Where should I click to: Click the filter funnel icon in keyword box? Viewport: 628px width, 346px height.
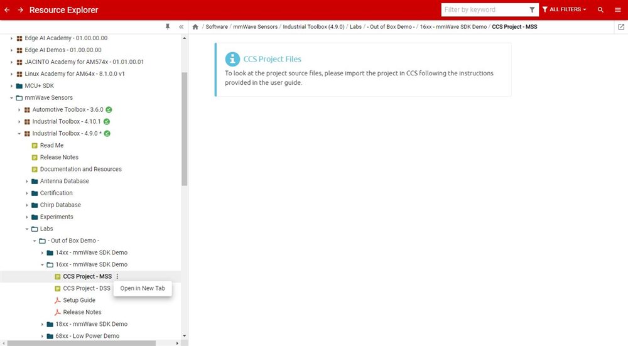pos(532,9)
